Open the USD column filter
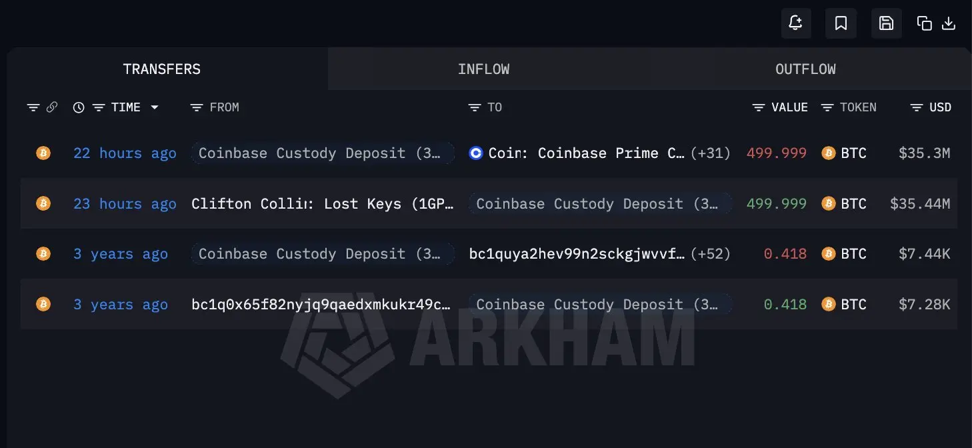This screenshot has width=972, height=448. 917,107
